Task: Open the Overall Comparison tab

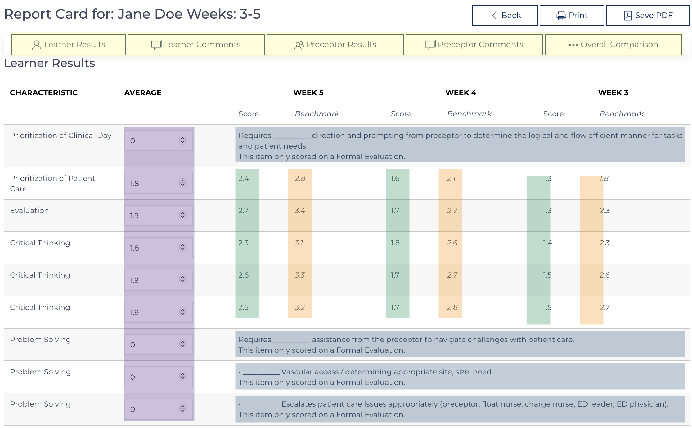Action: (x=613, y=45)
